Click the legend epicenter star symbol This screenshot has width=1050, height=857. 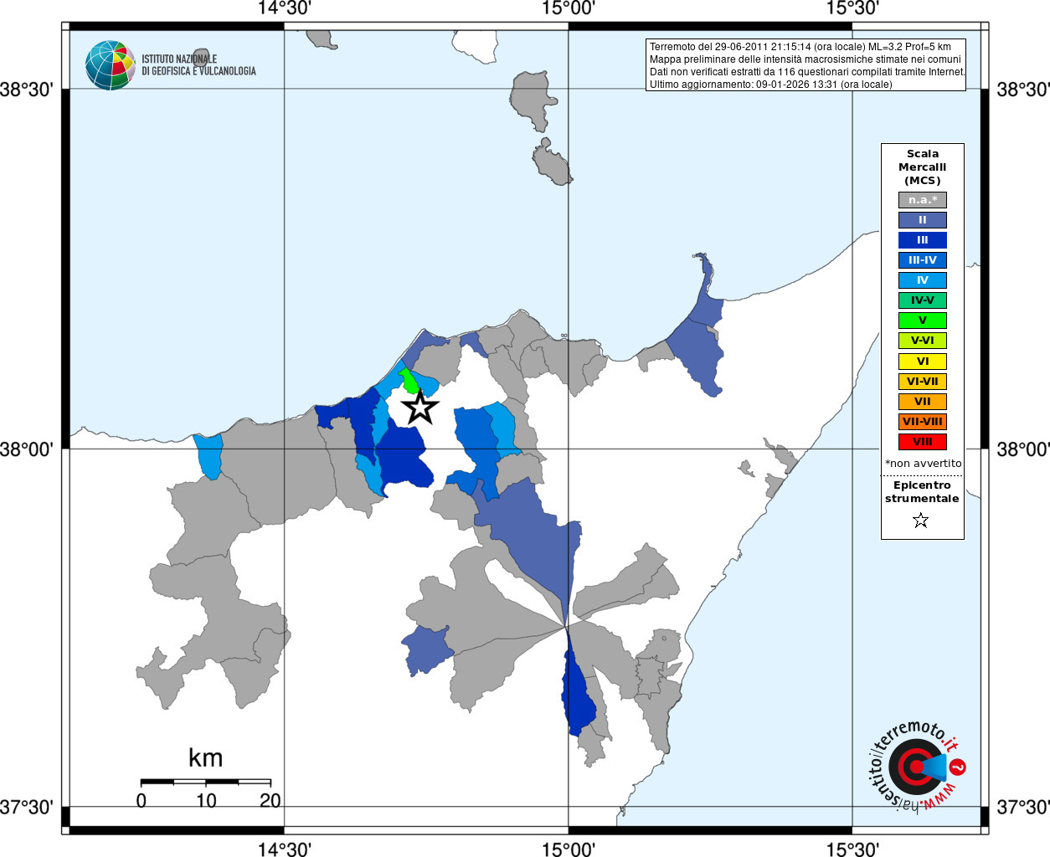921,521
